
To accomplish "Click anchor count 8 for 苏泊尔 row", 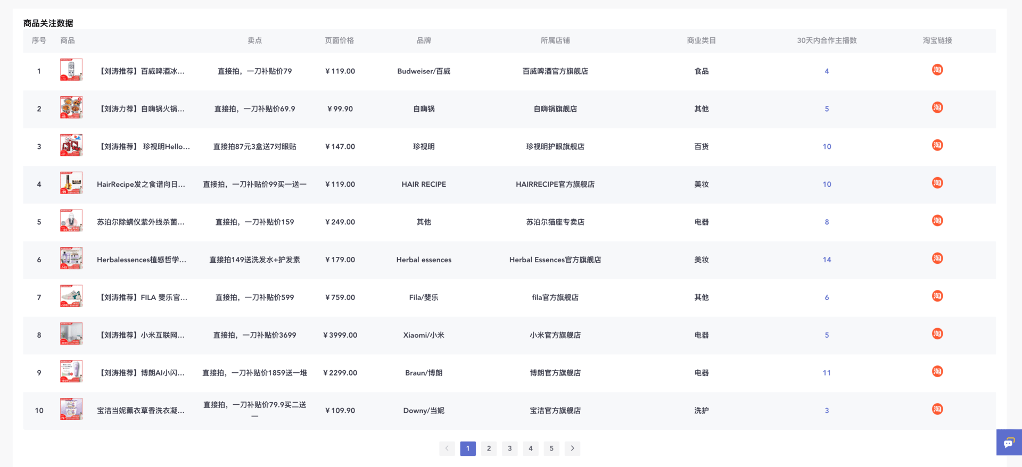I will 827,222.
